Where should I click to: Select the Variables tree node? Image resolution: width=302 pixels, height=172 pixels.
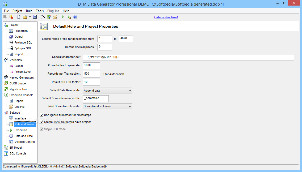tap(16, 60)
